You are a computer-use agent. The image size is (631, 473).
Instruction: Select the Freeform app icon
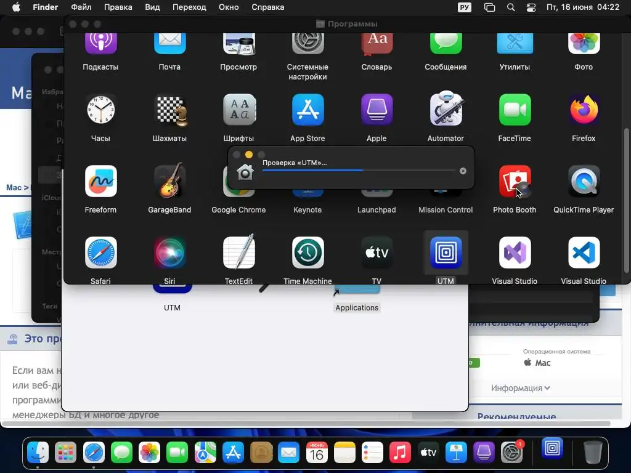[100, 181]
